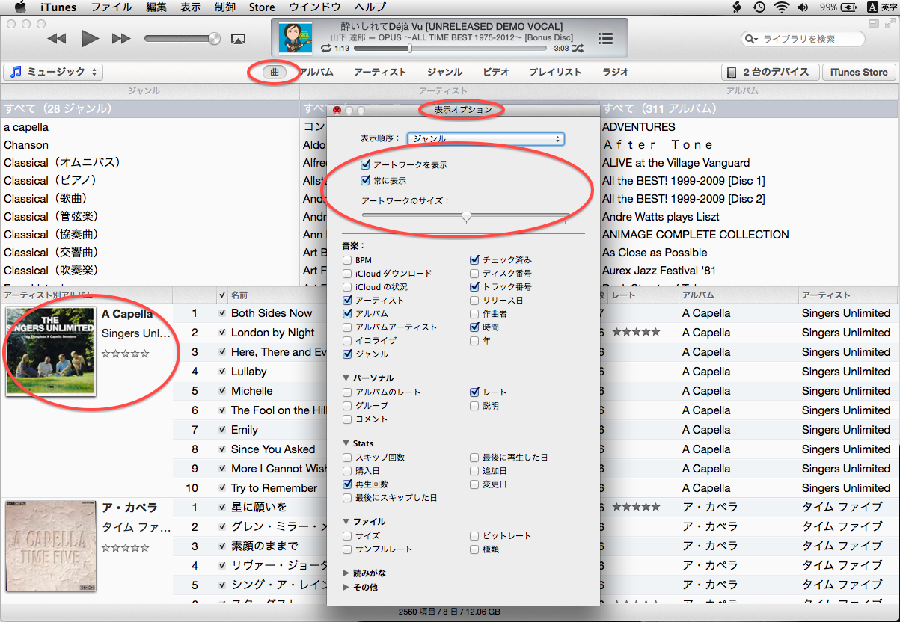
Task: Expand the その他 section
Action: click(x=346, y=588)
